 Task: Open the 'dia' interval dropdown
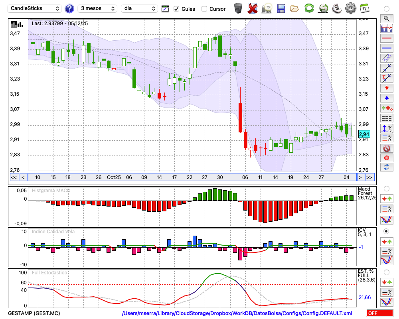(139, 8)
